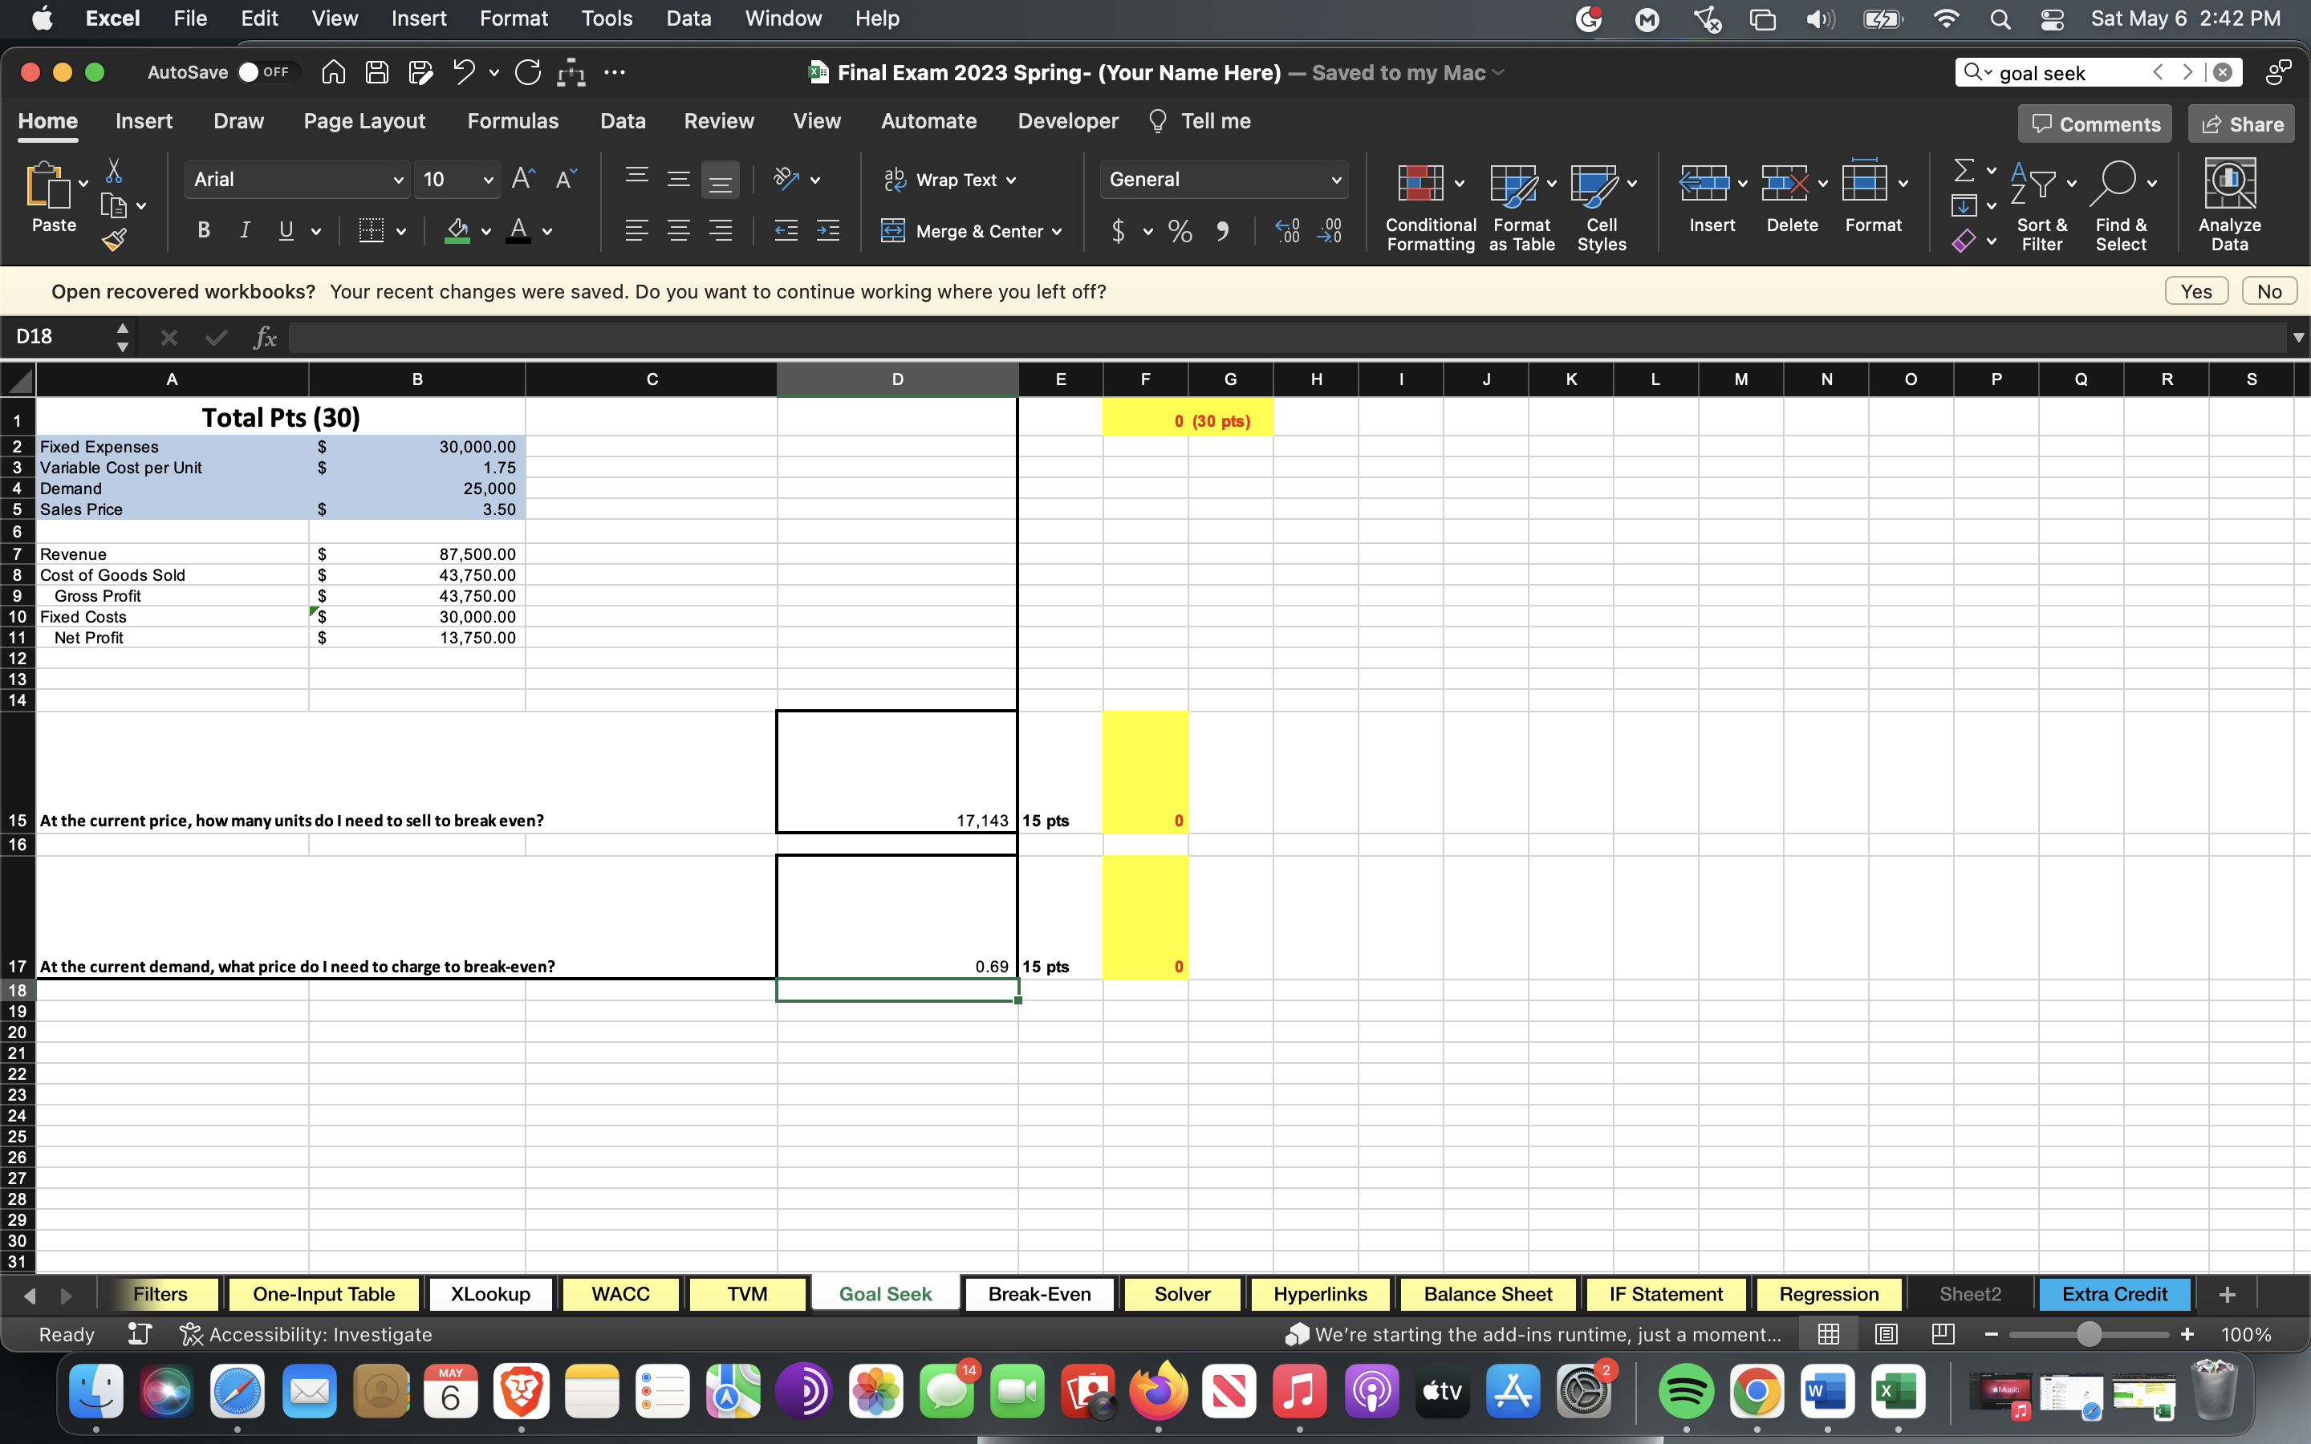The height and width of the screenshot is (1444, 2311).
Task: Switch to Page Layout view icon
Action: (1885, 1334)
